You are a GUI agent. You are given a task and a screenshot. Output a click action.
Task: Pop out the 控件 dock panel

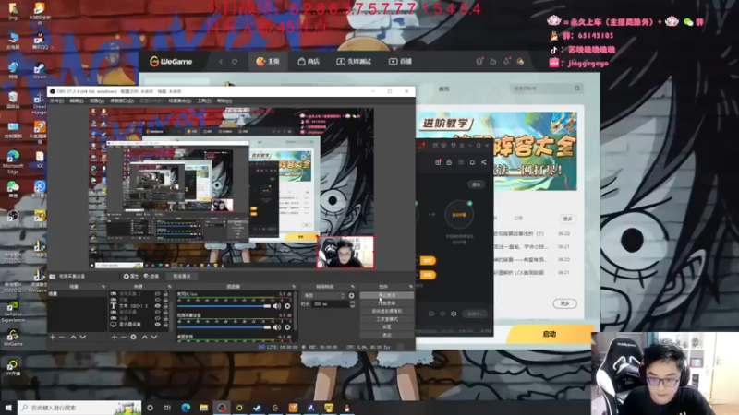pos(410,287)
